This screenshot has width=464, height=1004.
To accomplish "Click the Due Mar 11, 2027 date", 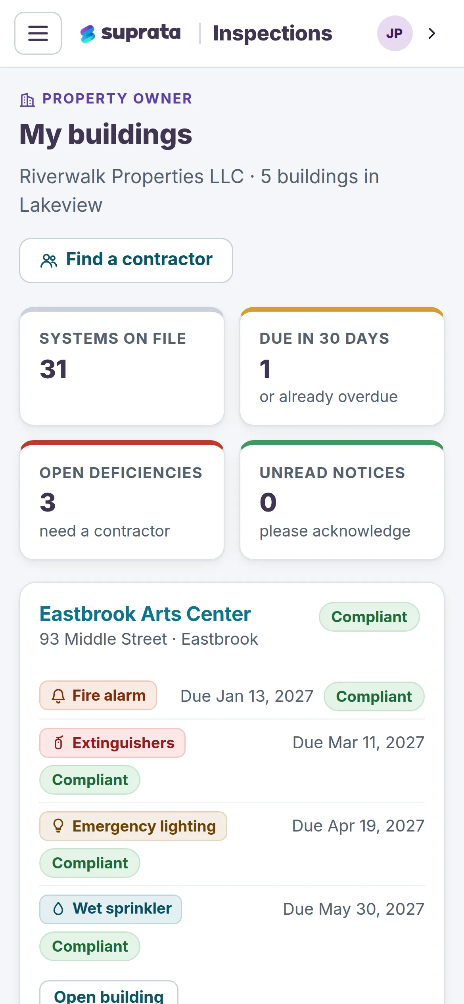I will coord(359,743).
